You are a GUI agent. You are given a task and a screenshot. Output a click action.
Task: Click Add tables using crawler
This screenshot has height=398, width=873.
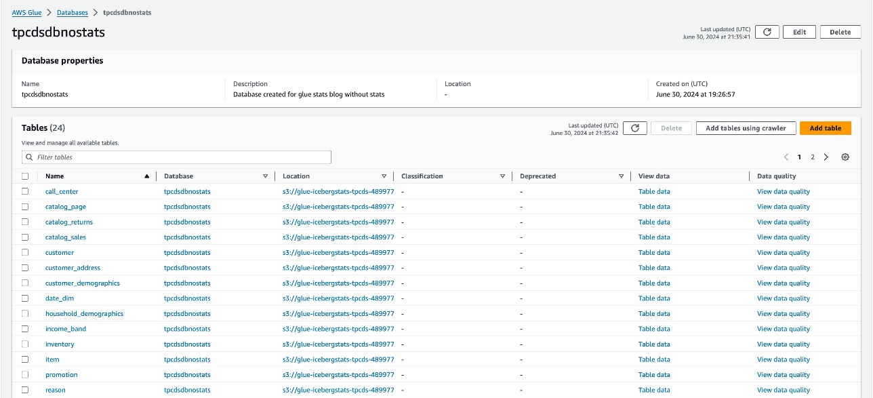tap(746, 128)
